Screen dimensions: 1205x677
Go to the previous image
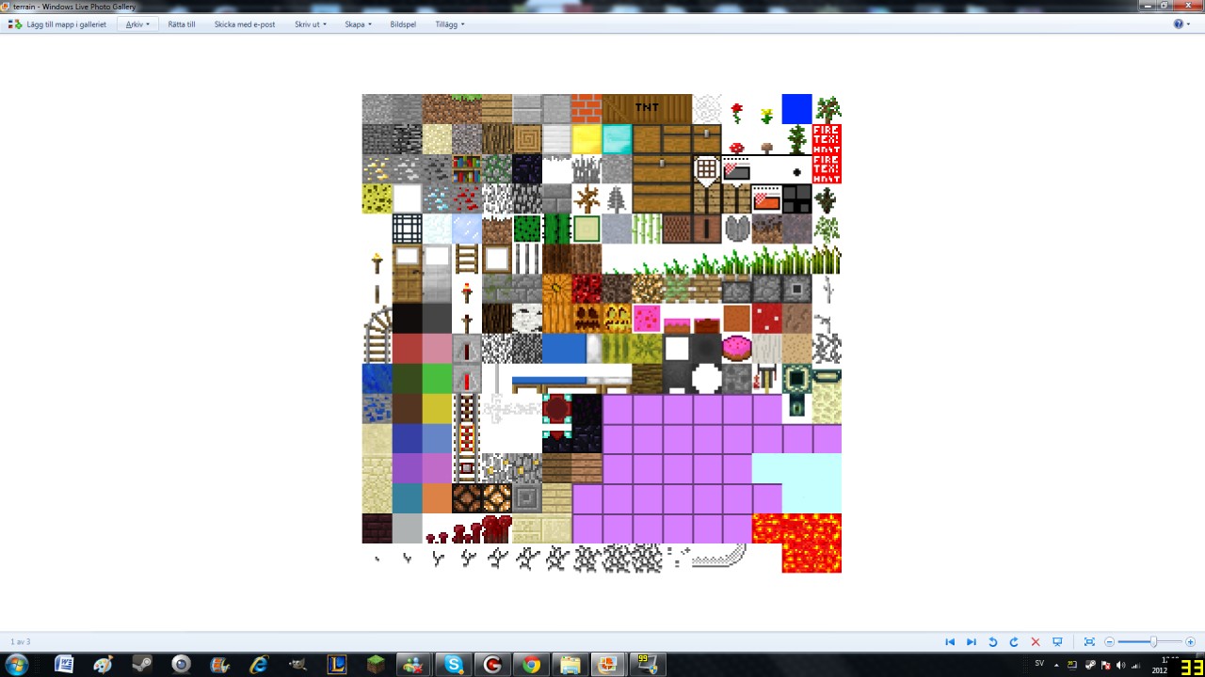(x=950, y=641)
